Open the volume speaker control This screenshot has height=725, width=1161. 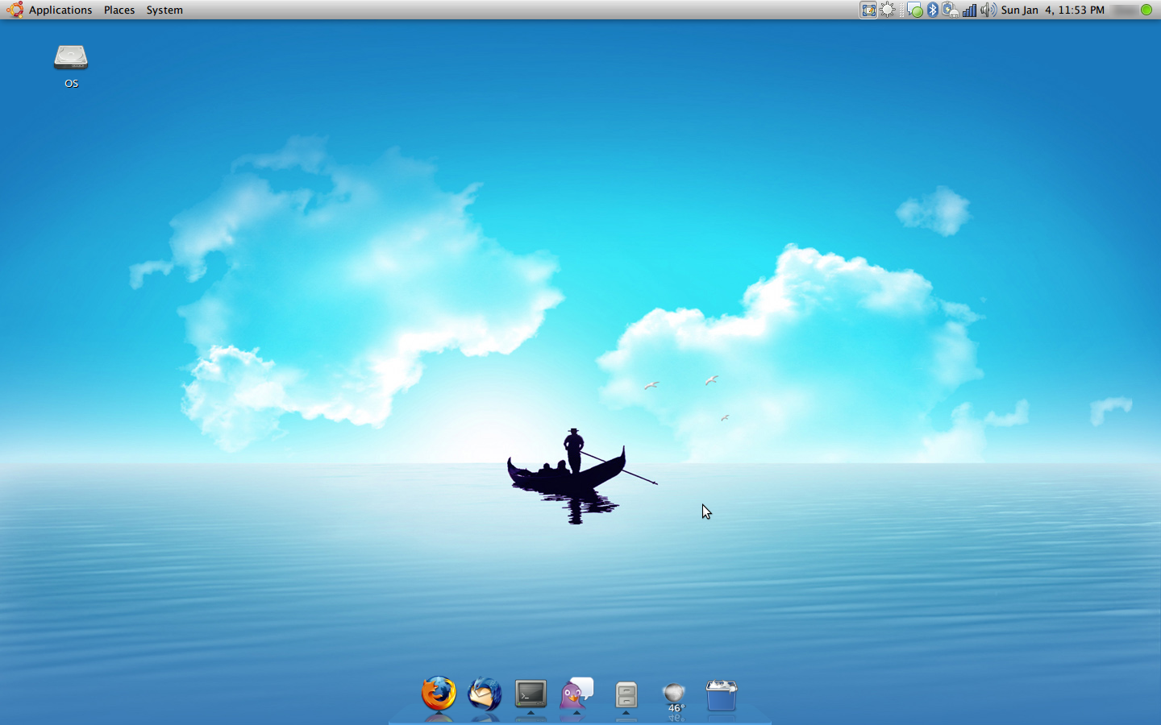988,10
